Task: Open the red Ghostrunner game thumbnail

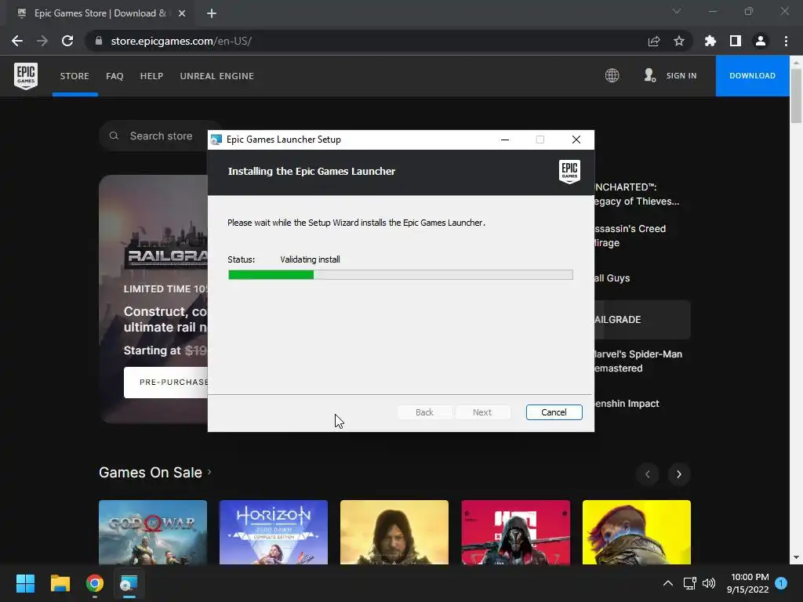Action: (x=516, y=532)
